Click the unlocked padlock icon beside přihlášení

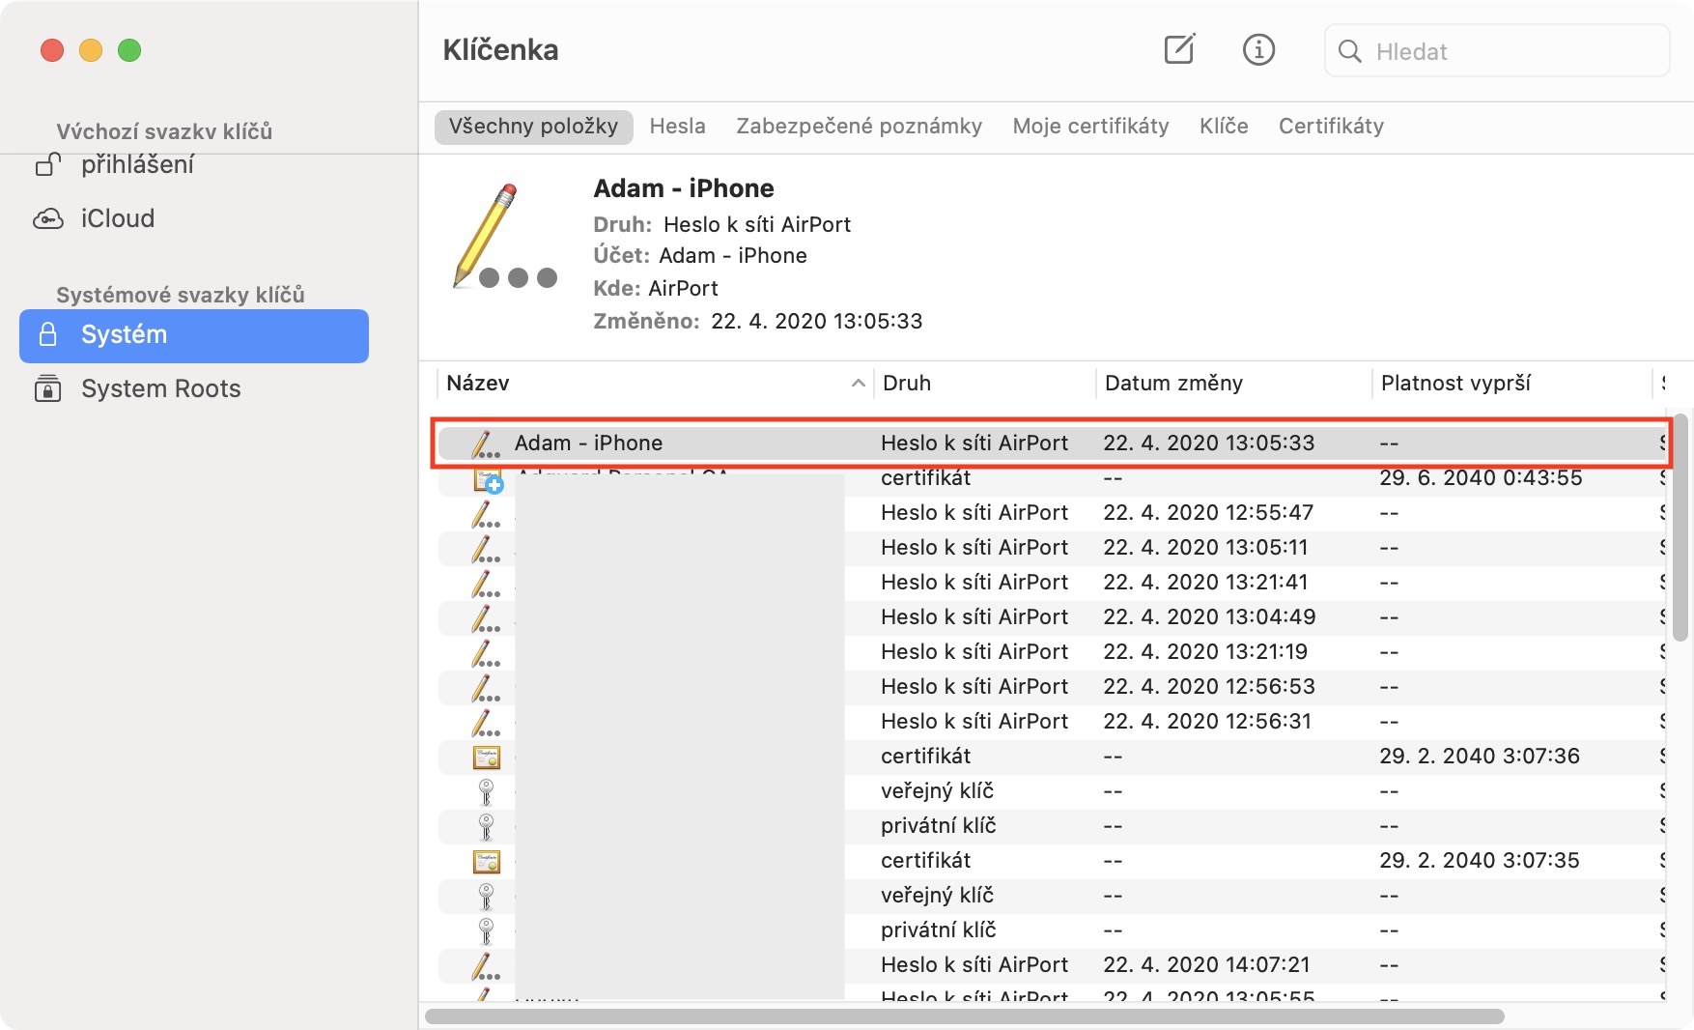(48, 165)
